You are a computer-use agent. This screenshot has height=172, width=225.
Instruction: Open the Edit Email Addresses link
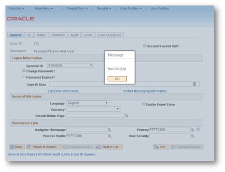[x=63, y=91]
